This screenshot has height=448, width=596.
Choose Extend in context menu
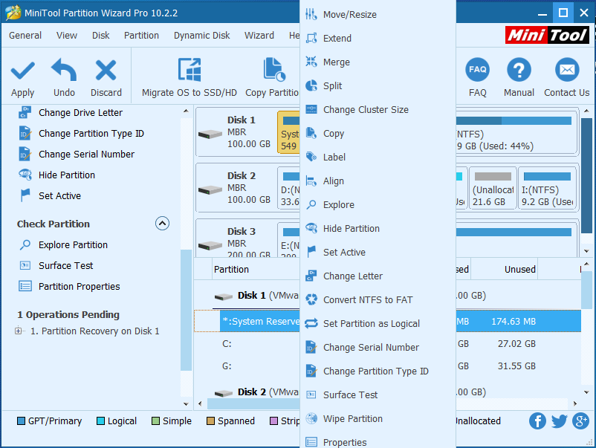pyautogui.click(x=378, y=39)
